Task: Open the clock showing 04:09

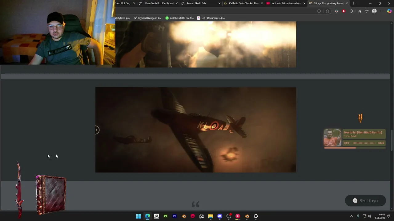Action: coord(380,216)
